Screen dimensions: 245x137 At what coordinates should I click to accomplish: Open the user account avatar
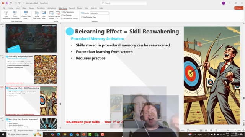click(x=224, y=3)
